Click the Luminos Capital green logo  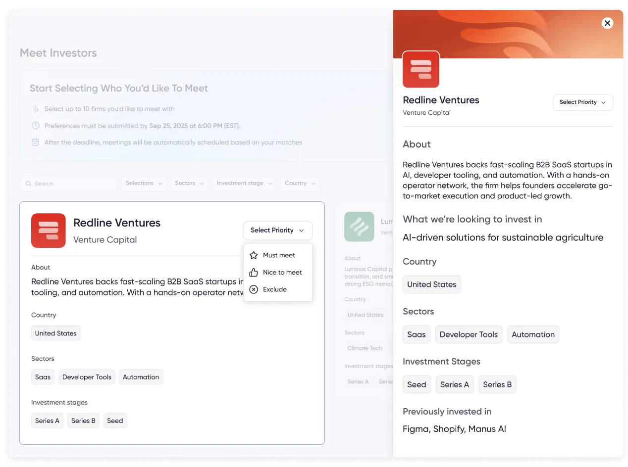[x=359, y=227]
